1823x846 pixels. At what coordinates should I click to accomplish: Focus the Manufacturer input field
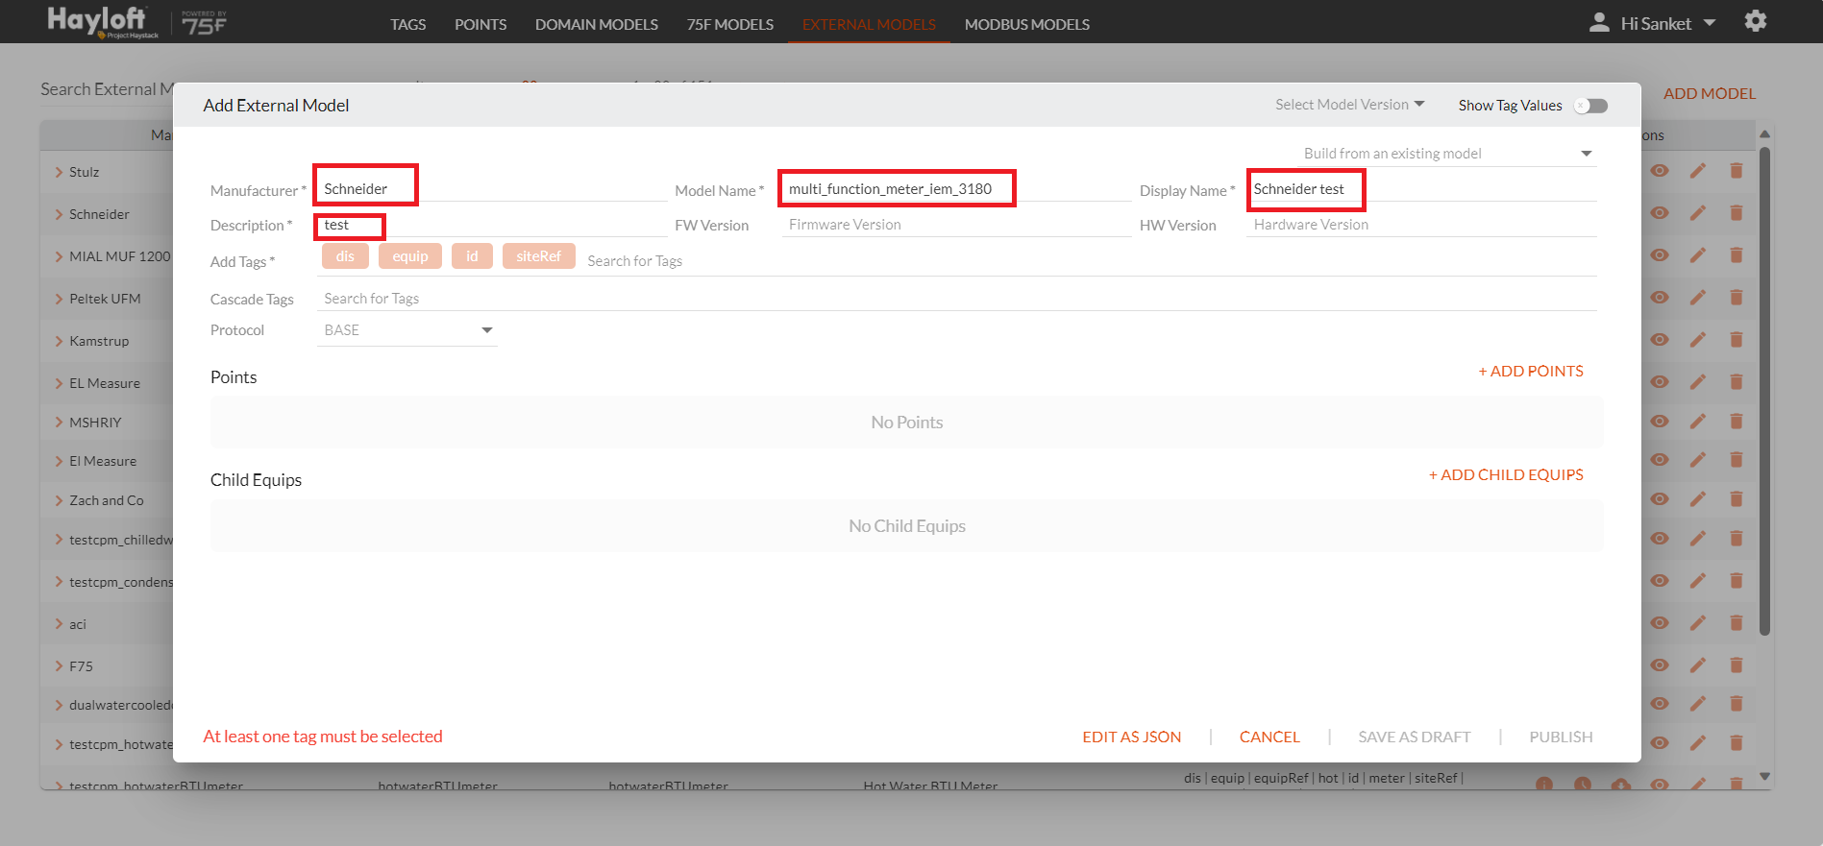point(492,188)
